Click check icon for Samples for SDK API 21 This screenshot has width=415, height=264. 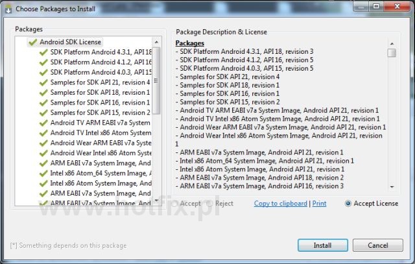43,82
